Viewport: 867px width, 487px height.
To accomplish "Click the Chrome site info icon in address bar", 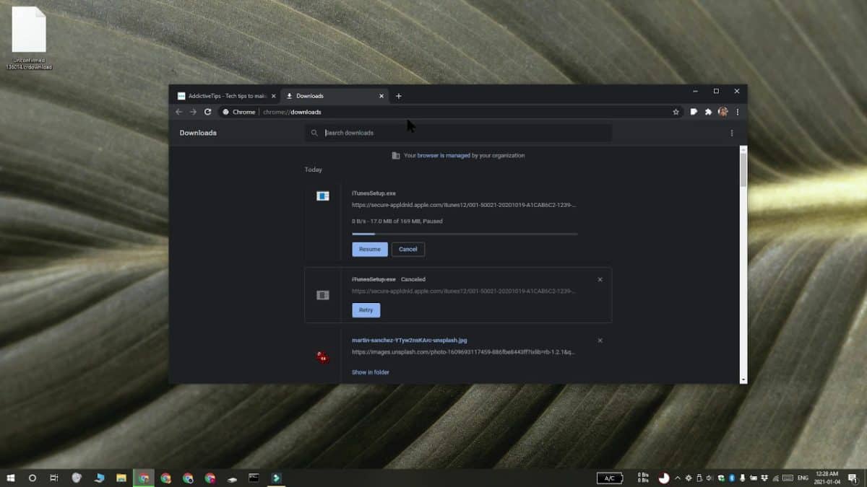I will coord(225,112).
